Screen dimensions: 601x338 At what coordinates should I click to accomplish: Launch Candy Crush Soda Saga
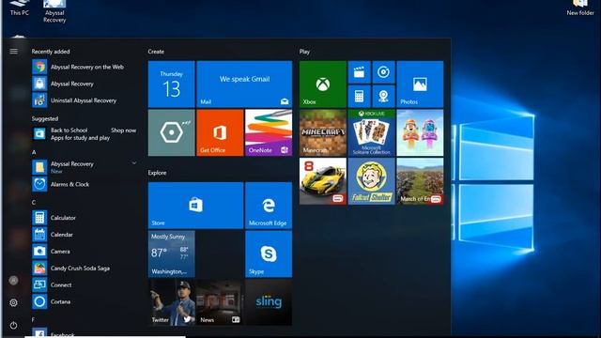pos(85,269)
